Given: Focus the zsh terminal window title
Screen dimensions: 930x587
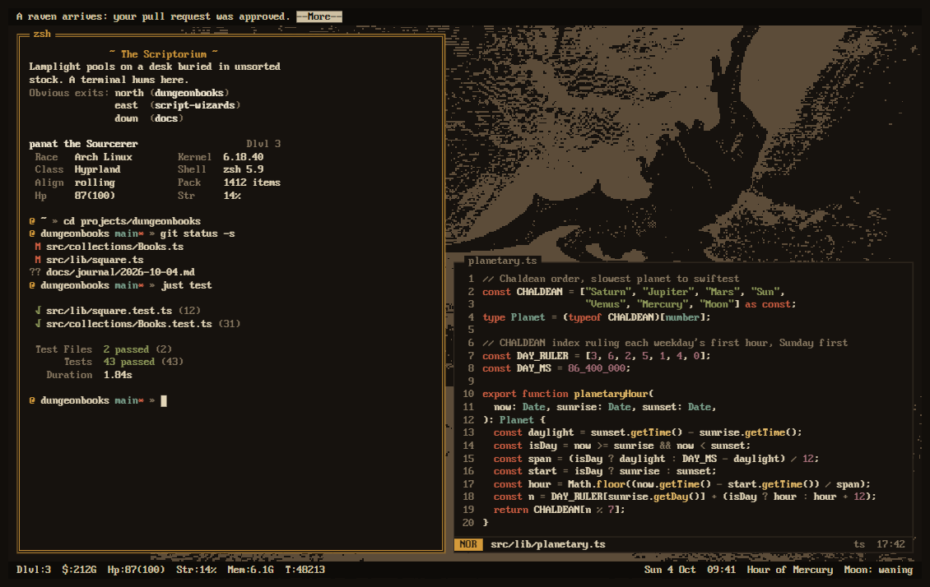Looking at the screenshot, I should [41, 34].
